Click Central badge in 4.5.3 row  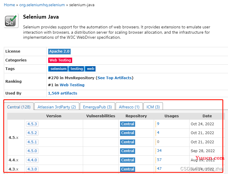coord(127,124)
